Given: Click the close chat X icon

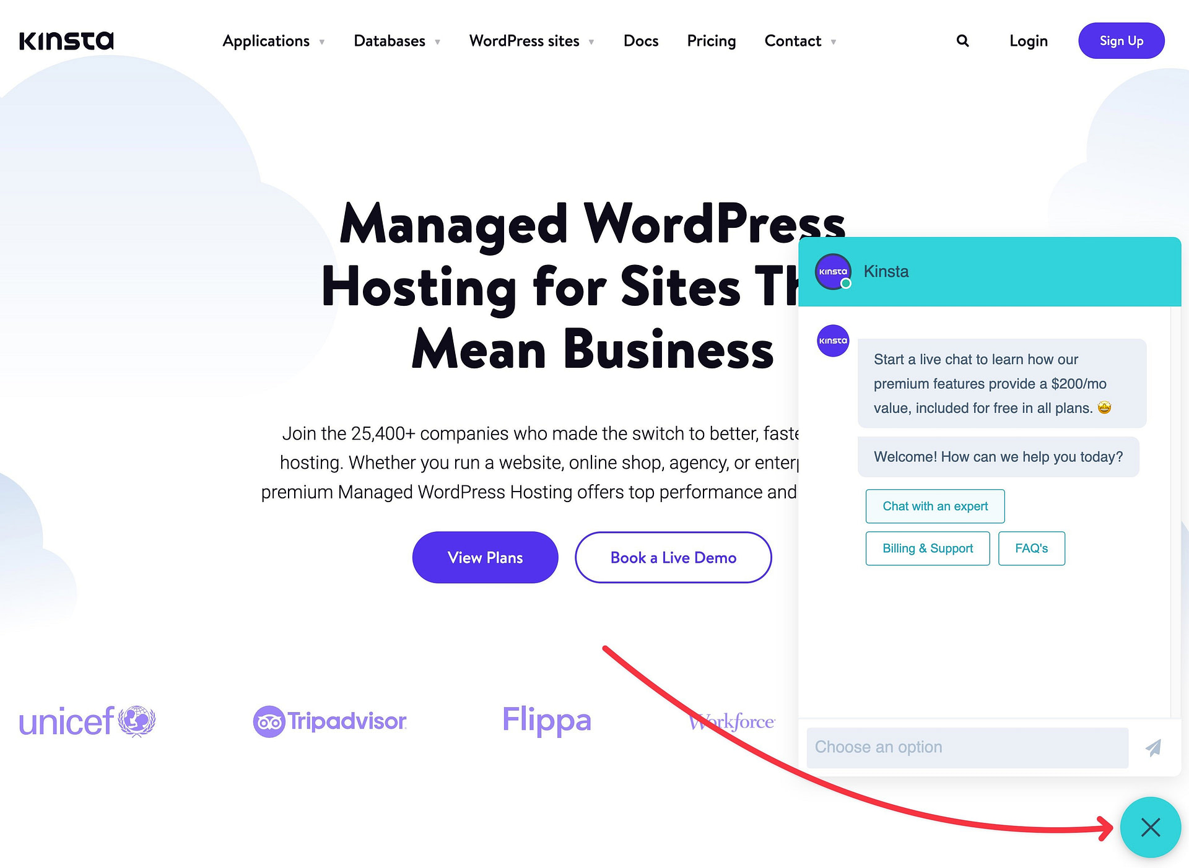Looking at the screenshot, I should coord(1152,827).
